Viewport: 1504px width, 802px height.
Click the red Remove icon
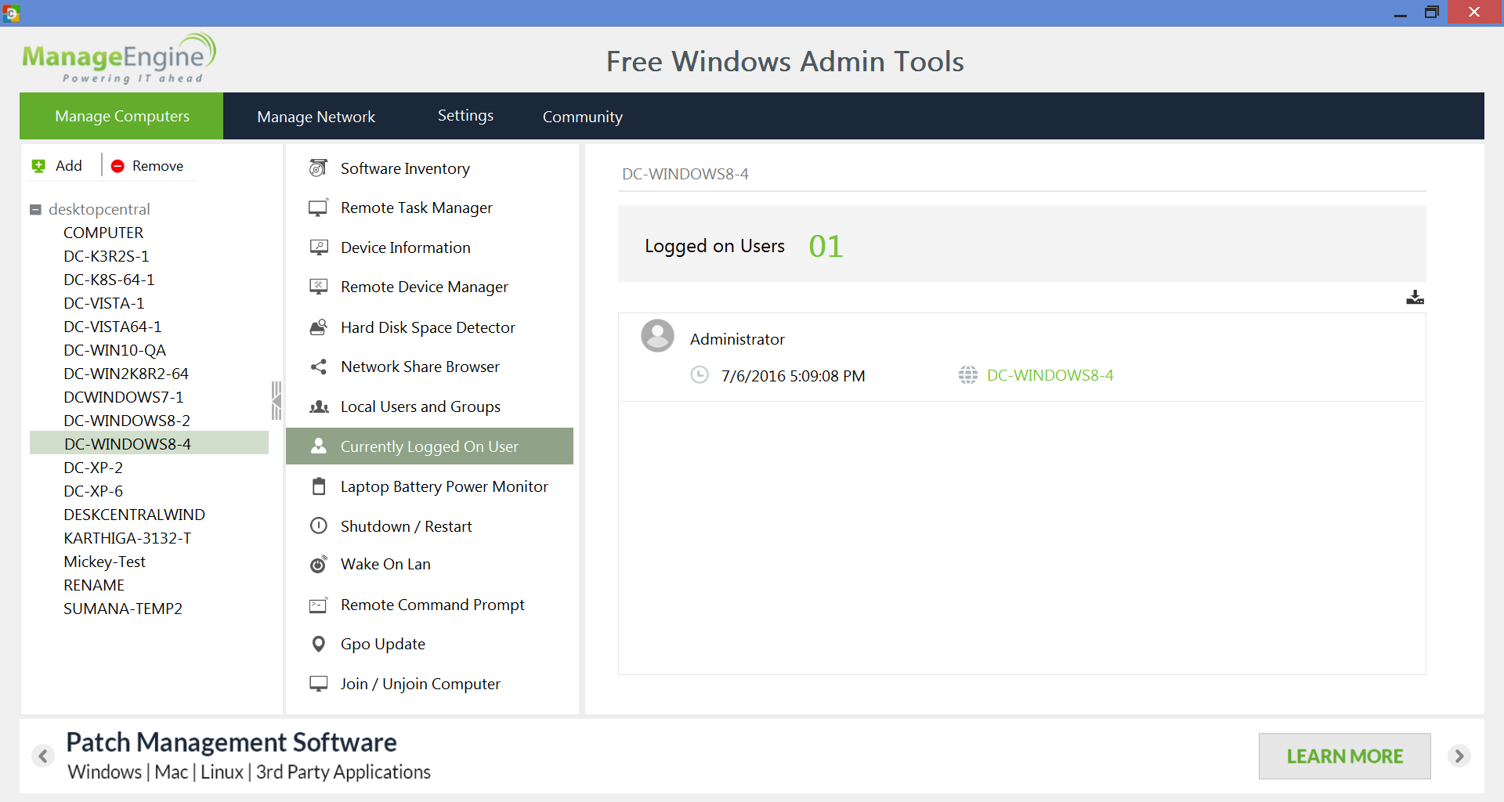point(117,166)
